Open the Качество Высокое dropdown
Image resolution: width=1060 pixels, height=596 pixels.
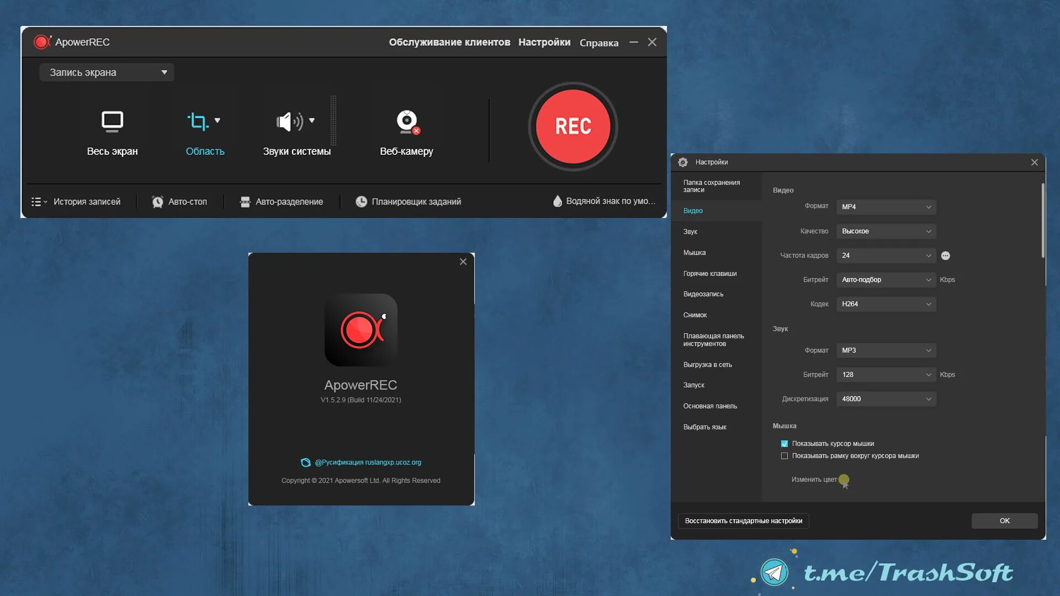click(886, 231)
